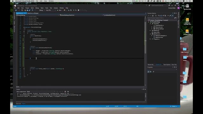Click the Collapse All icon in Solution Explorer
The height and width of the screenshot is (114, 203).
point(163,16)
